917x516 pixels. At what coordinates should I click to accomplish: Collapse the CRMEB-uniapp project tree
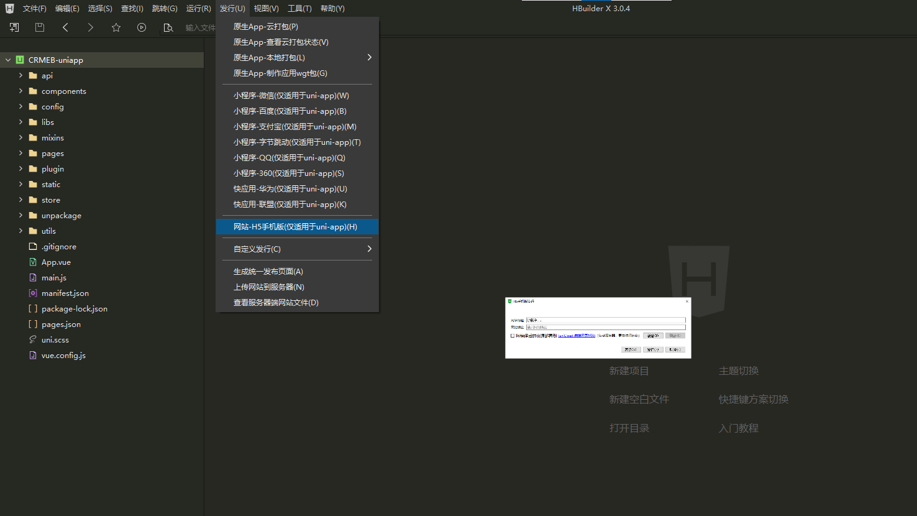(x=8, y=60)
